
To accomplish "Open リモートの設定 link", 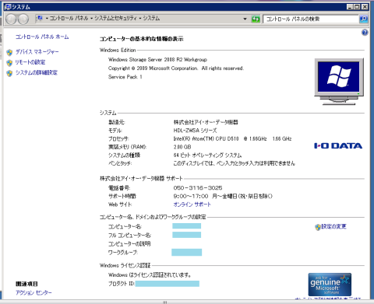I will tap(30, 62).
